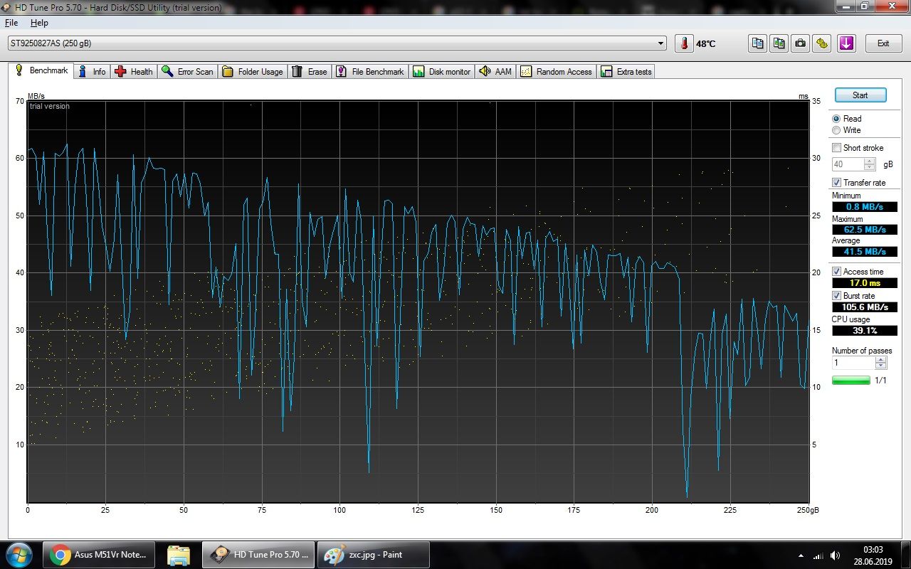
Task: Switch to the Random Access tab
Action: click(x=557, y=71)
